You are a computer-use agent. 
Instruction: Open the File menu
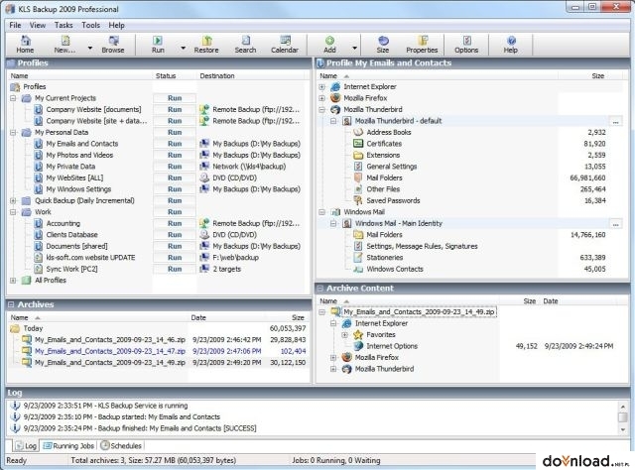coord(15,25)
